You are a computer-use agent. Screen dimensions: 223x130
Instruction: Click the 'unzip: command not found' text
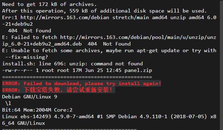point(106,64)
